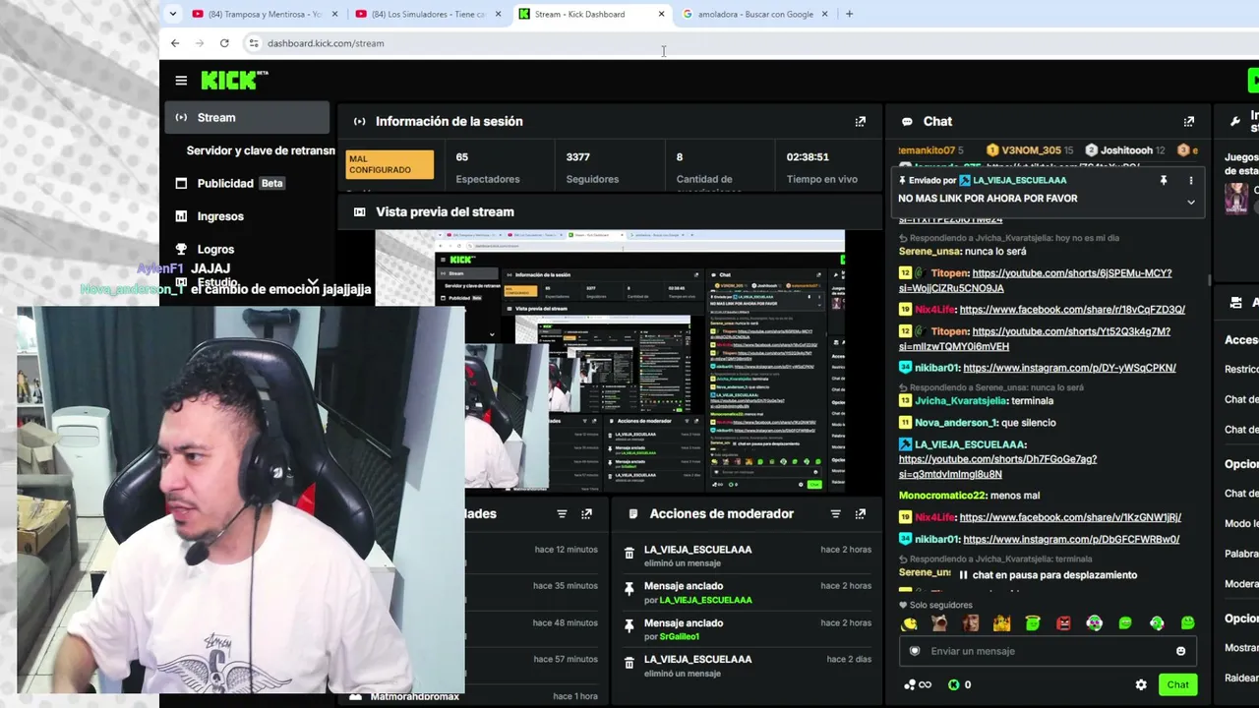Click the chat identity shield icon
1259x708 pixels.
tap(915, 651)
